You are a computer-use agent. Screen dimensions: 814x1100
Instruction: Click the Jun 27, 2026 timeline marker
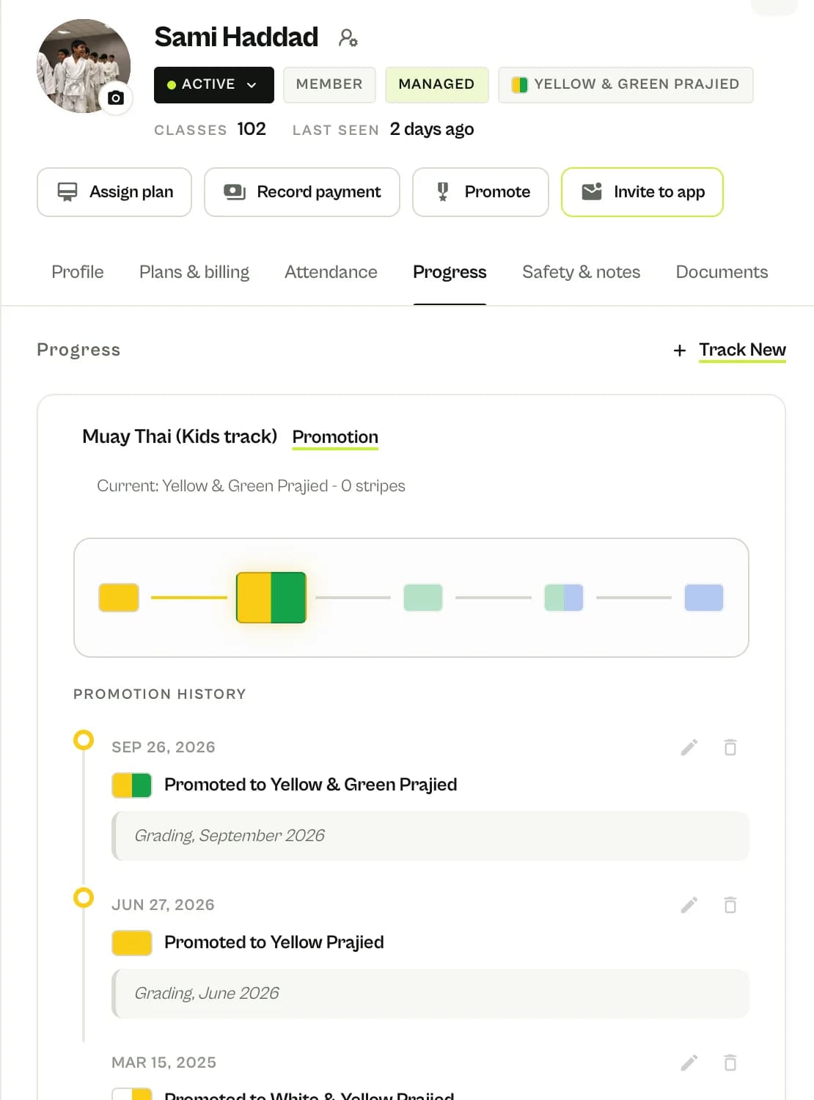point(84,898)
